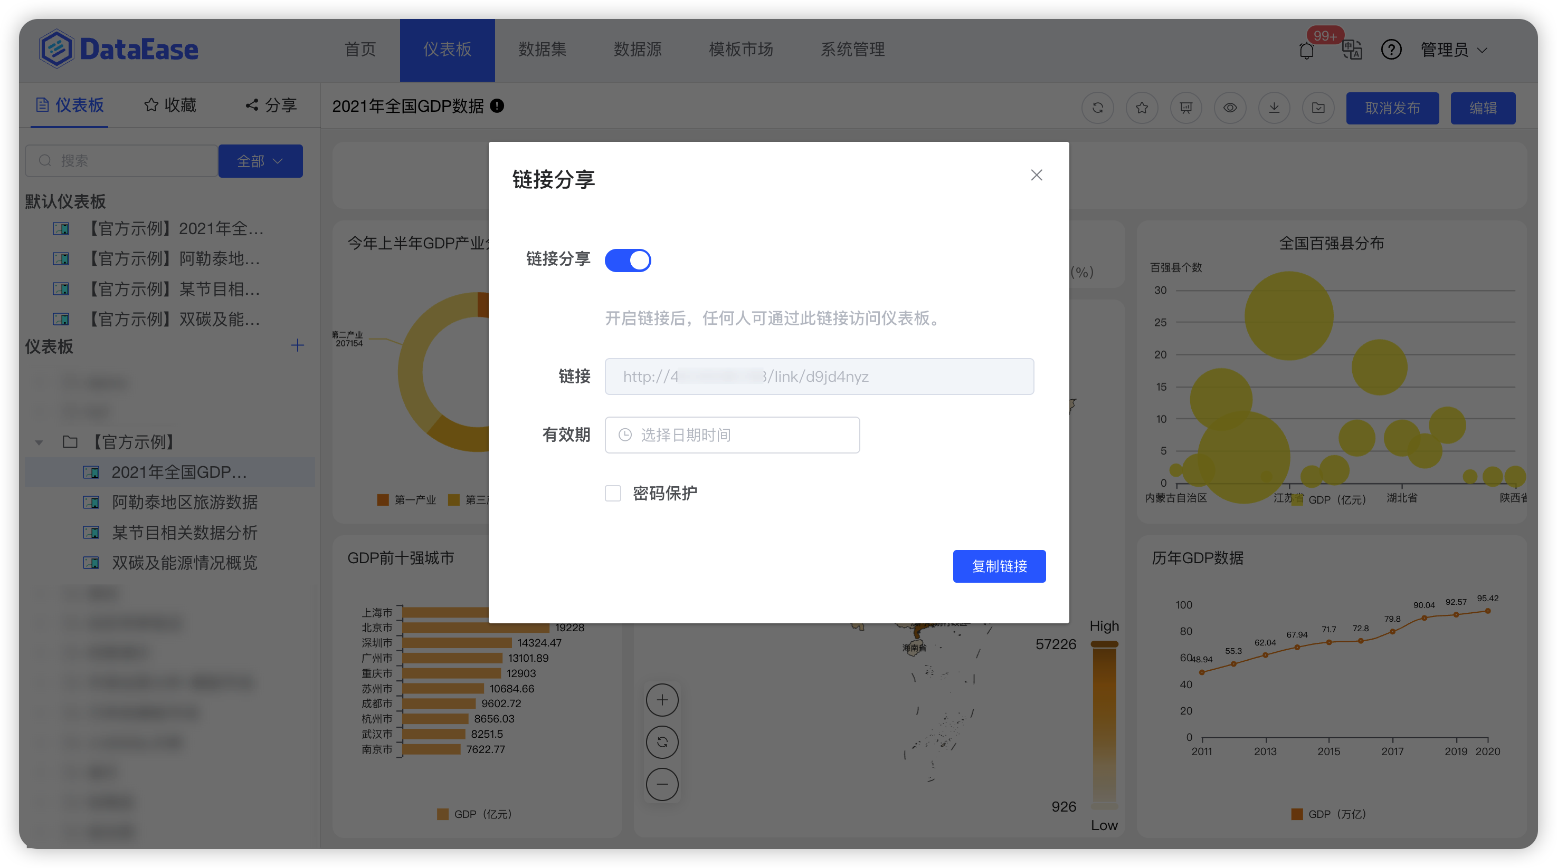
Task: Toggle the eye preview icon
Action: pos(1229,108)
